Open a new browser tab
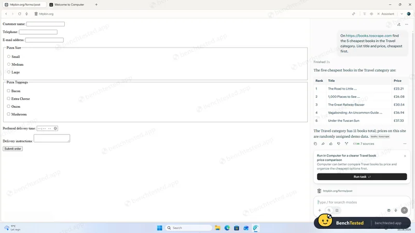The width and height of the screenshot is (415, 233). point(96,5)
